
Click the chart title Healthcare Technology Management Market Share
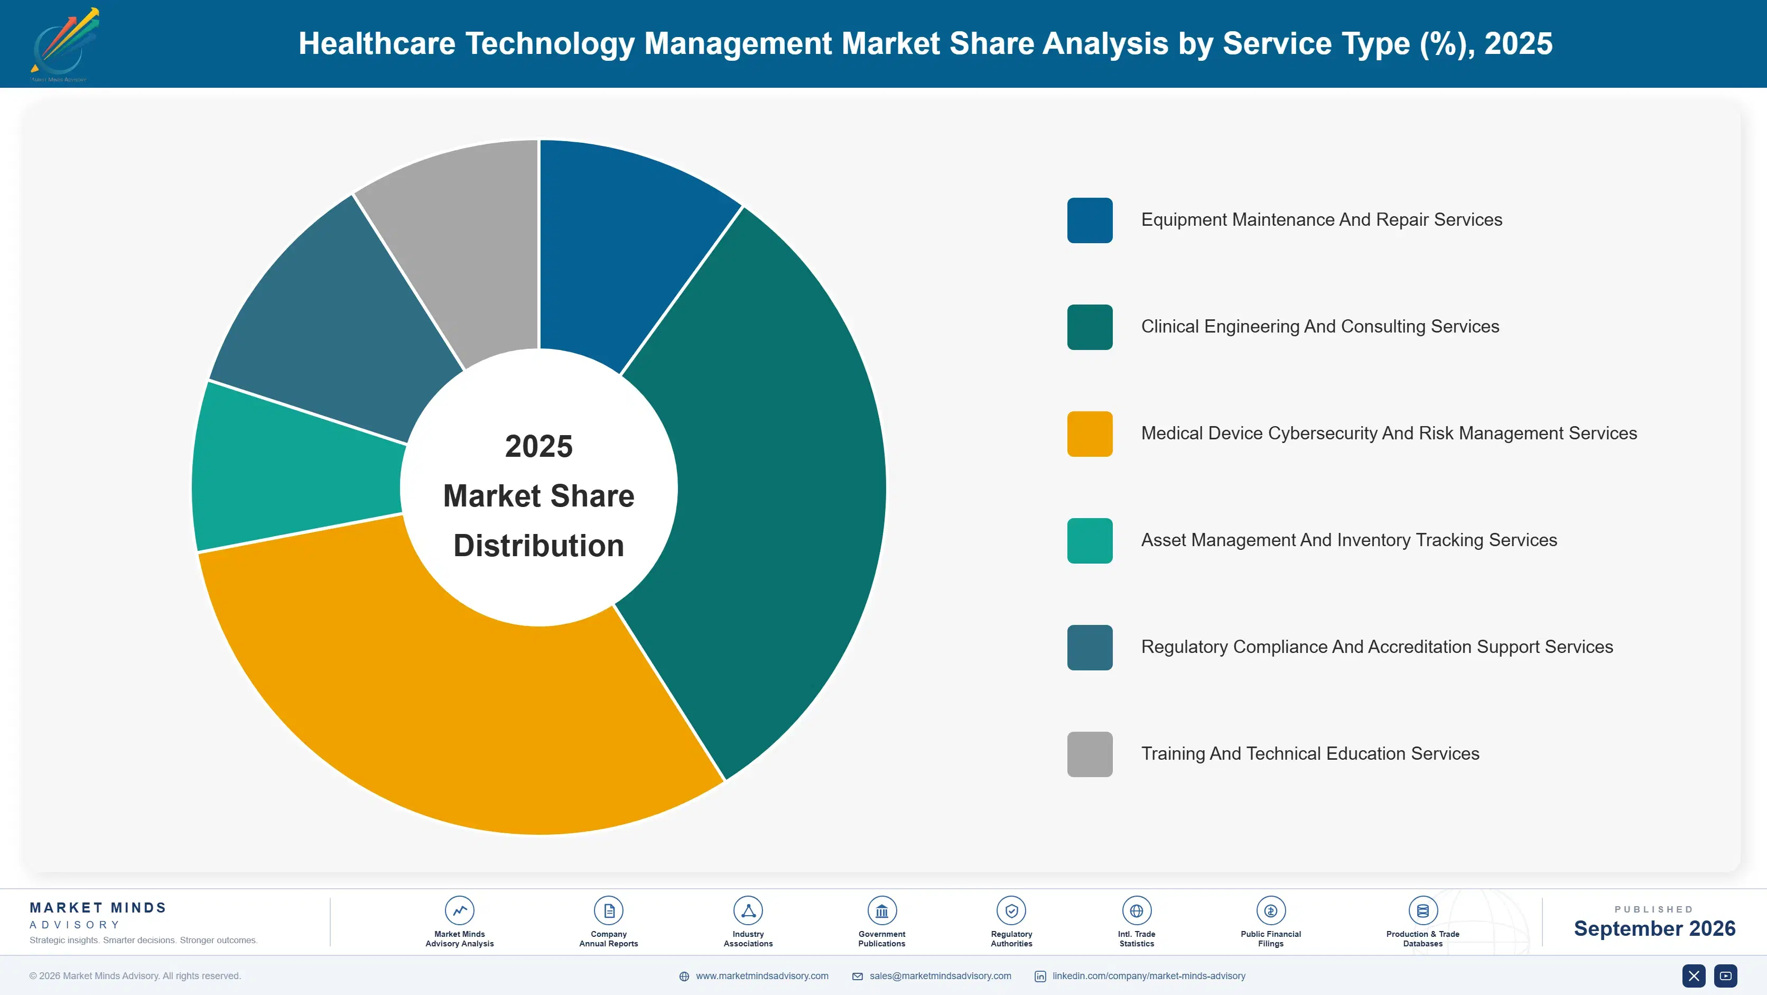925,43
